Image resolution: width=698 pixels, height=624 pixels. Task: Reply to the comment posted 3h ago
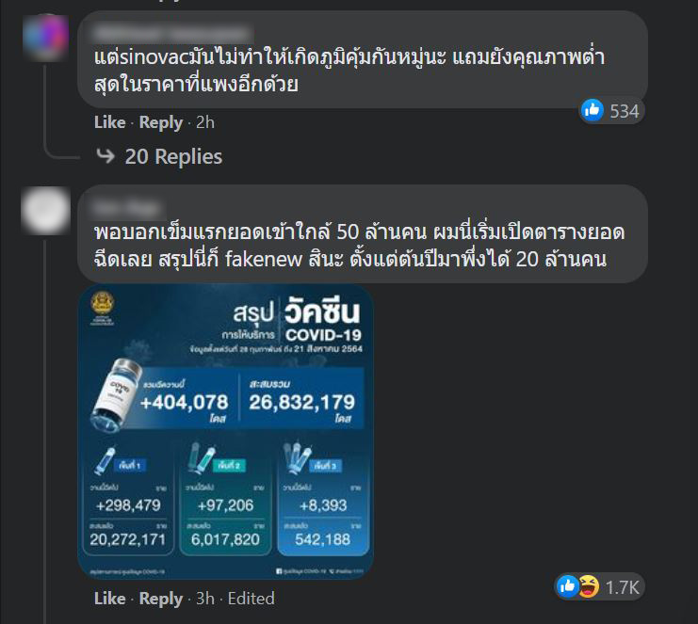click(x=161, y=599)
